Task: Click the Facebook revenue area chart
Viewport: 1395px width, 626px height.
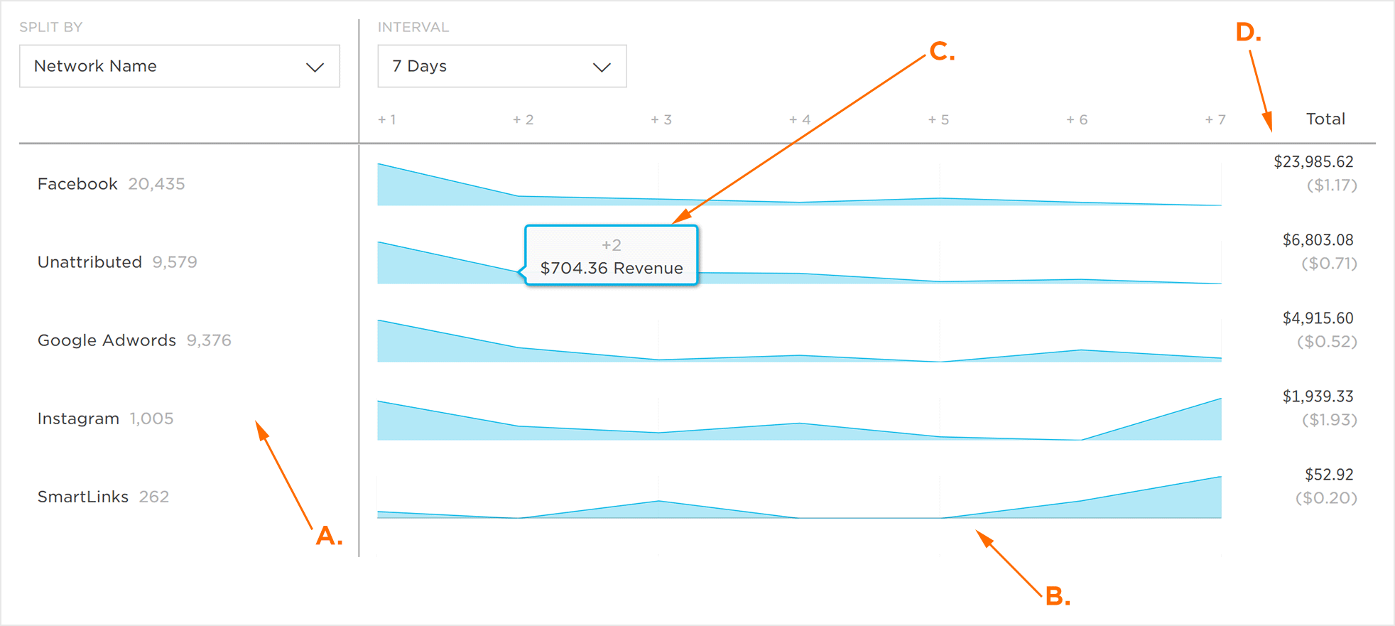Action: [x=799, y=185]
